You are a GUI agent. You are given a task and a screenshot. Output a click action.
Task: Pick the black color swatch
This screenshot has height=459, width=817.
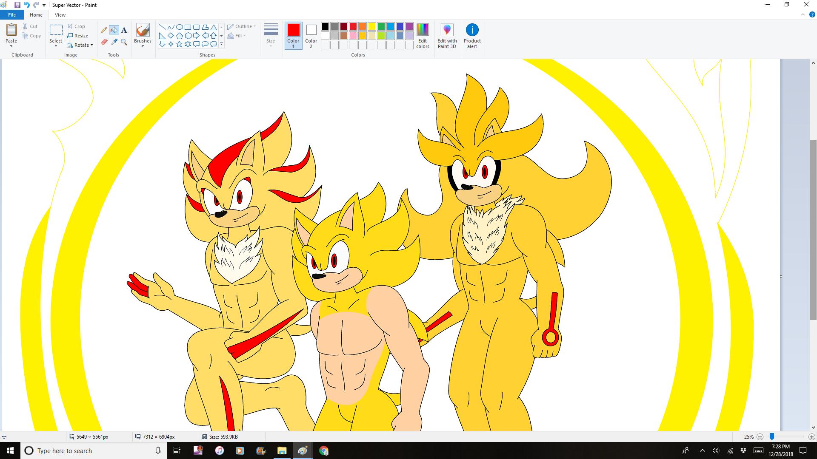(x=325, y=26)
